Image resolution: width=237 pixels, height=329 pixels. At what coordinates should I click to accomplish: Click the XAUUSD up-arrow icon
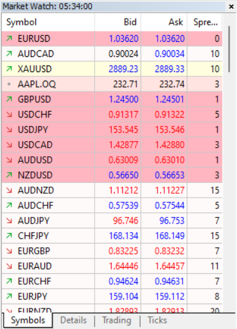(9, 69)
